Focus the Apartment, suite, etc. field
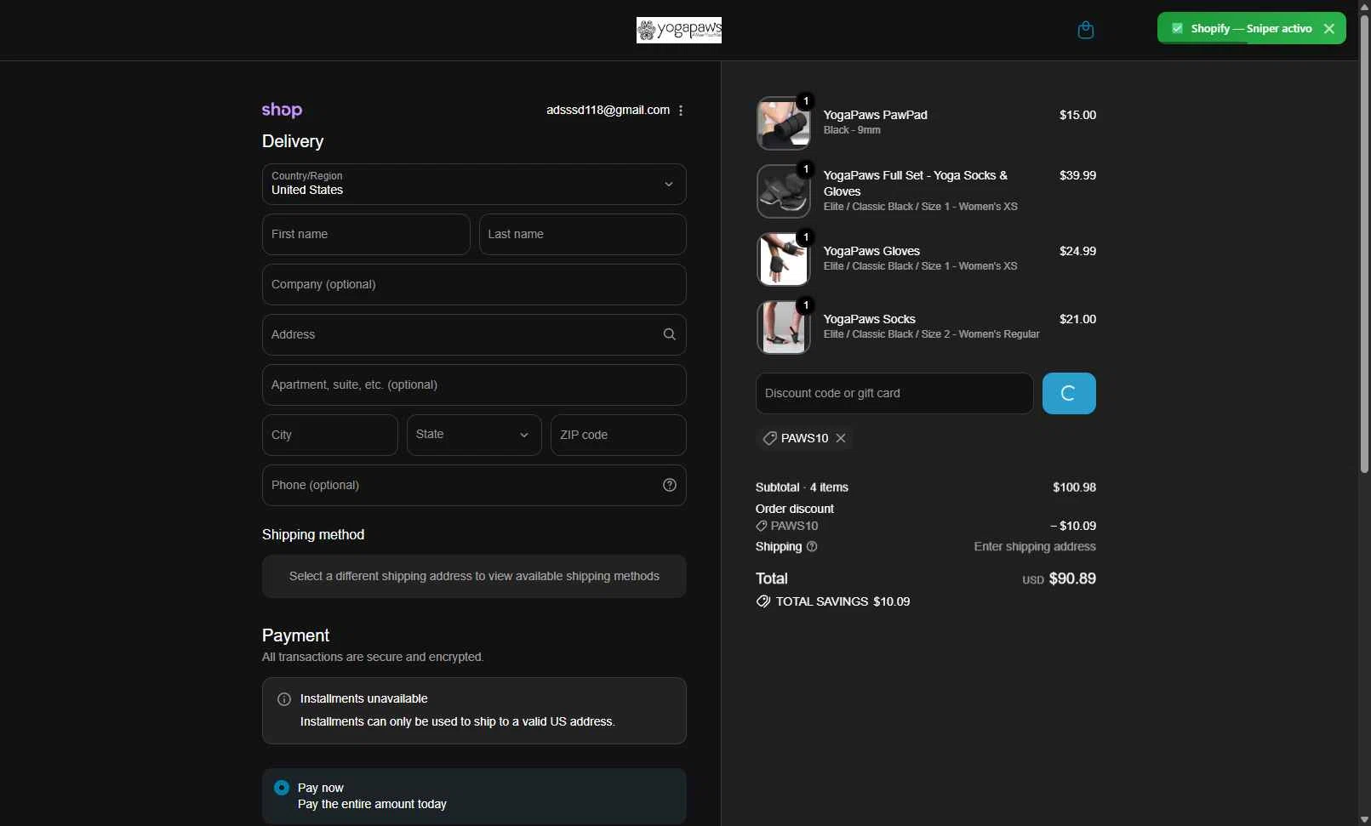Image resolution: width=1371 pixels, height=826 pixels. (474, 385)
